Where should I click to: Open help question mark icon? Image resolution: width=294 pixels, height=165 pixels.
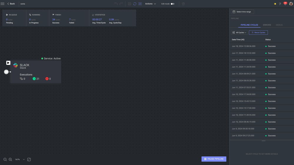[x=280, y=4]
